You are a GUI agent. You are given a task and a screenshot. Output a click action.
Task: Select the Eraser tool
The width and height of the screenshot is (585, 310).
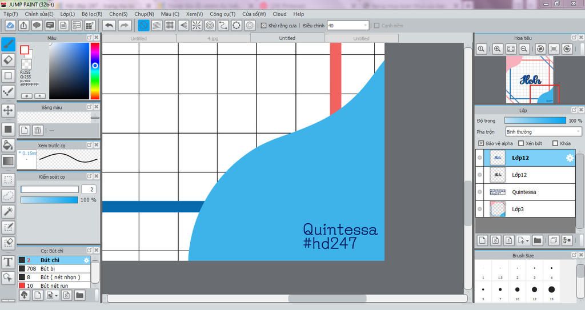[8, 60]
